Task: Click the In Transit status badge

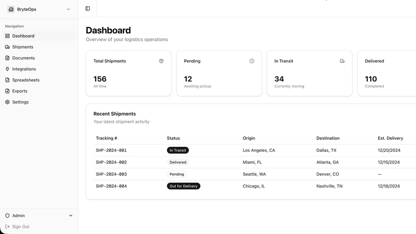Action: tap(178, 150)
